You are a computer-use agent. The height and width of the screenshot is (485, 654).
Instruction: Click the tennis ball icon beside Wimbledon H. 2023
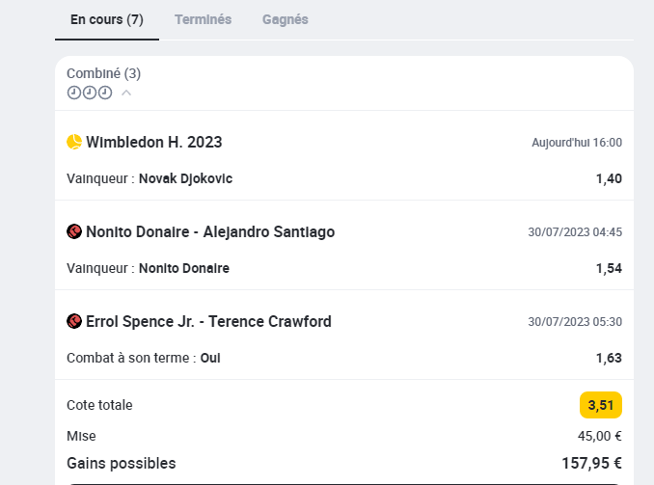coord(74,142)
